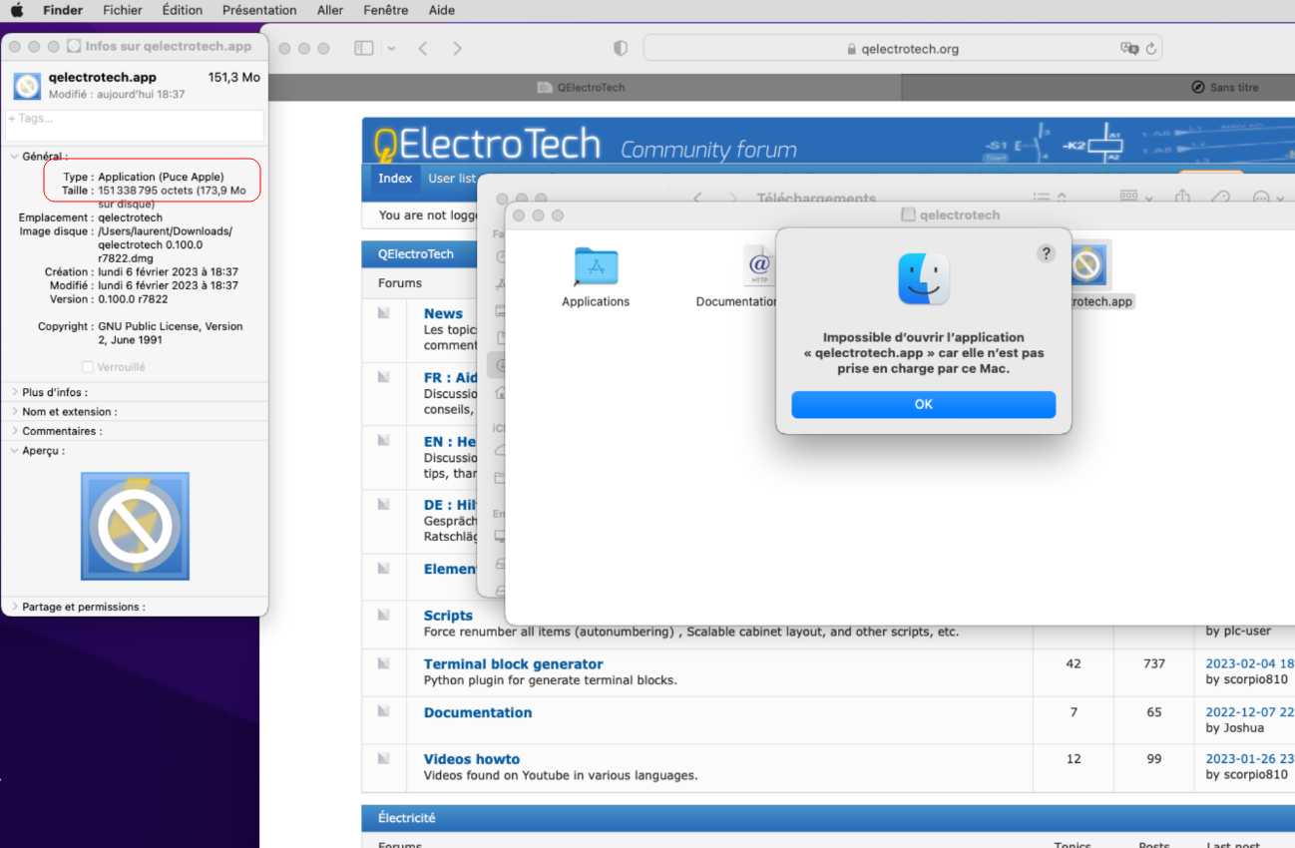Select the Documentation web link file icon
The width and height of the screenshot is (1295, 848).
tap(760, 266)
